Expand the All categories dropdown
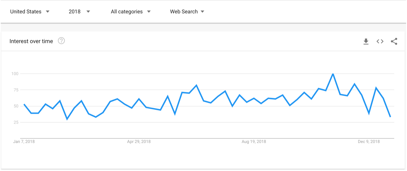Image resolution: width=407 pixels, height=171 pixels. (131, 12)
